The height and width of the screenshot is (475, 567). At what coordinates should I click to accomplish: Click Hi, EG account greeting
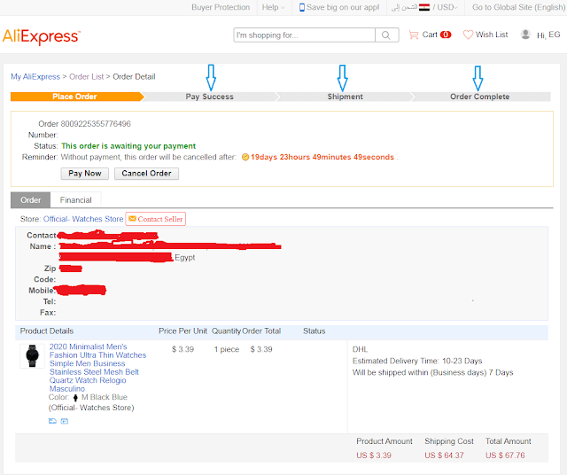pos(548,35)
